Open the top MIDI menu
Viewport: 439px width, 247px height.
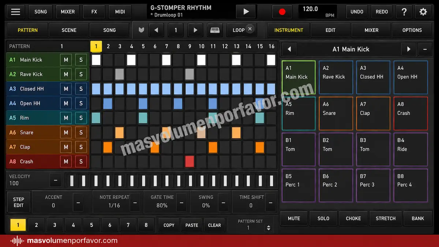tap(120, 12)
